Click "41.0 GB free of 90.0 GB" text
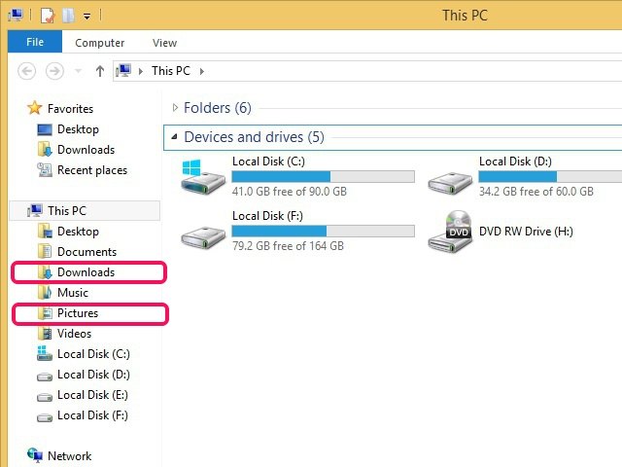This screenshot has height=467, width=622. click(290, 192)
